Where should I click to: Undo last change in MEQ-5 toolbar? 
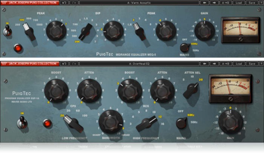click(64, 3)
